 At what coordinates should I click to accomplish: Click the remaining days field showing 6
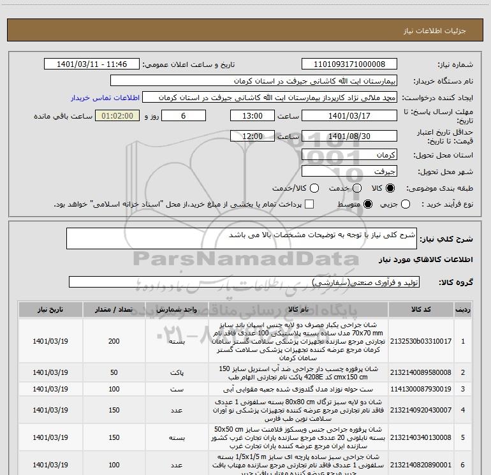pyautogui.click(x=184, y=115)
